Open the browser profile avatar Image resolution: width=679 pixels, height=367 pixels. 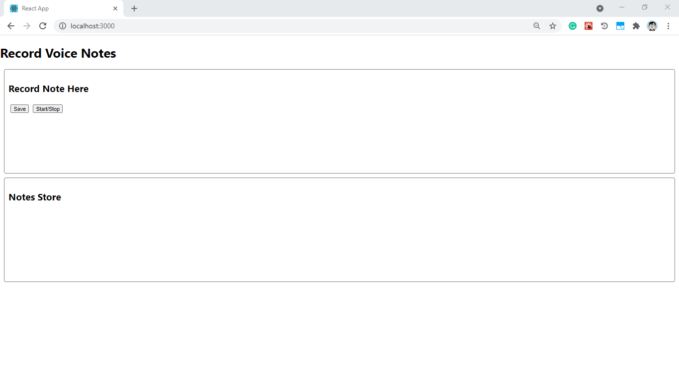coord(652,26)
